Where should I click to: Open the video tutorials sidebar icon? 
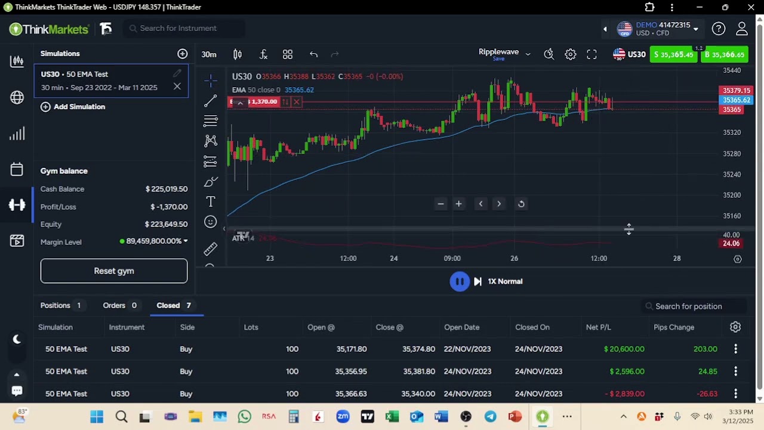tap(17, 241)
